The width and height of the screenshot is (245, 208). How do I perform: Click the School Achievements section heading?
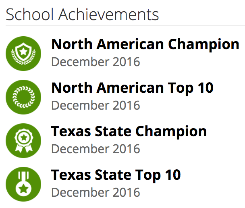pos(82,15)
